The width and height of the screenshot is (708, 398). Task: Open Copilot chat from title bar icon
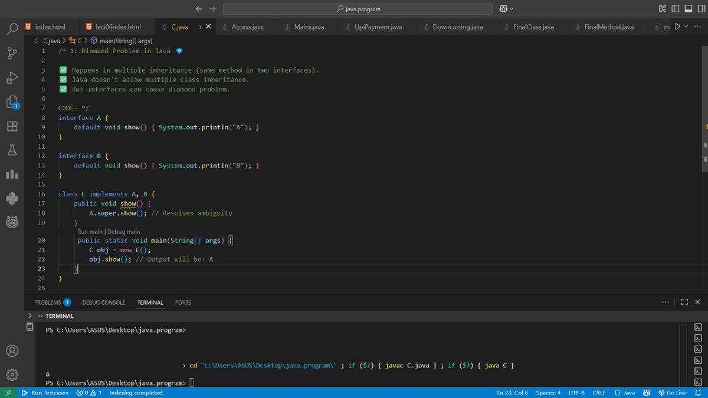point(503,9)
